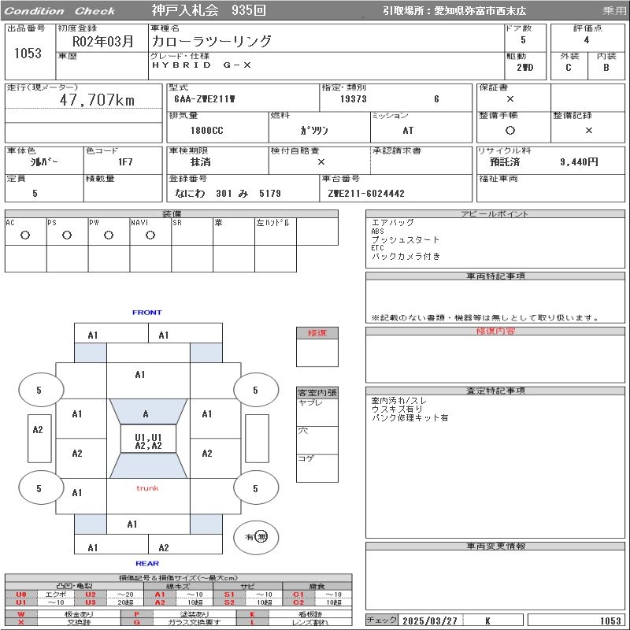Open the 客室内張 interior lining section
Image resolution: width=630 pixels, height=630 pixels.
pos(317,392)
